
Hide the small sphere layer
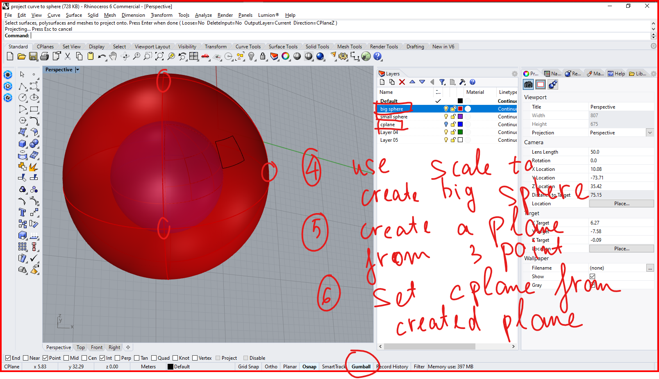[446, 116]
